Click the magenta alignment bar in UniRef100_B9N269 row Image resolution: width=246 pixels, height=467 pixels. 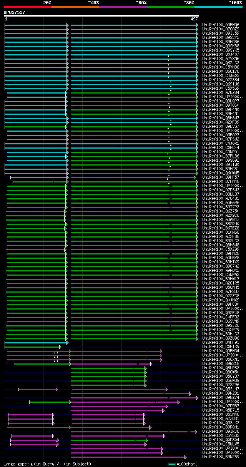click(x=129, y=457)
